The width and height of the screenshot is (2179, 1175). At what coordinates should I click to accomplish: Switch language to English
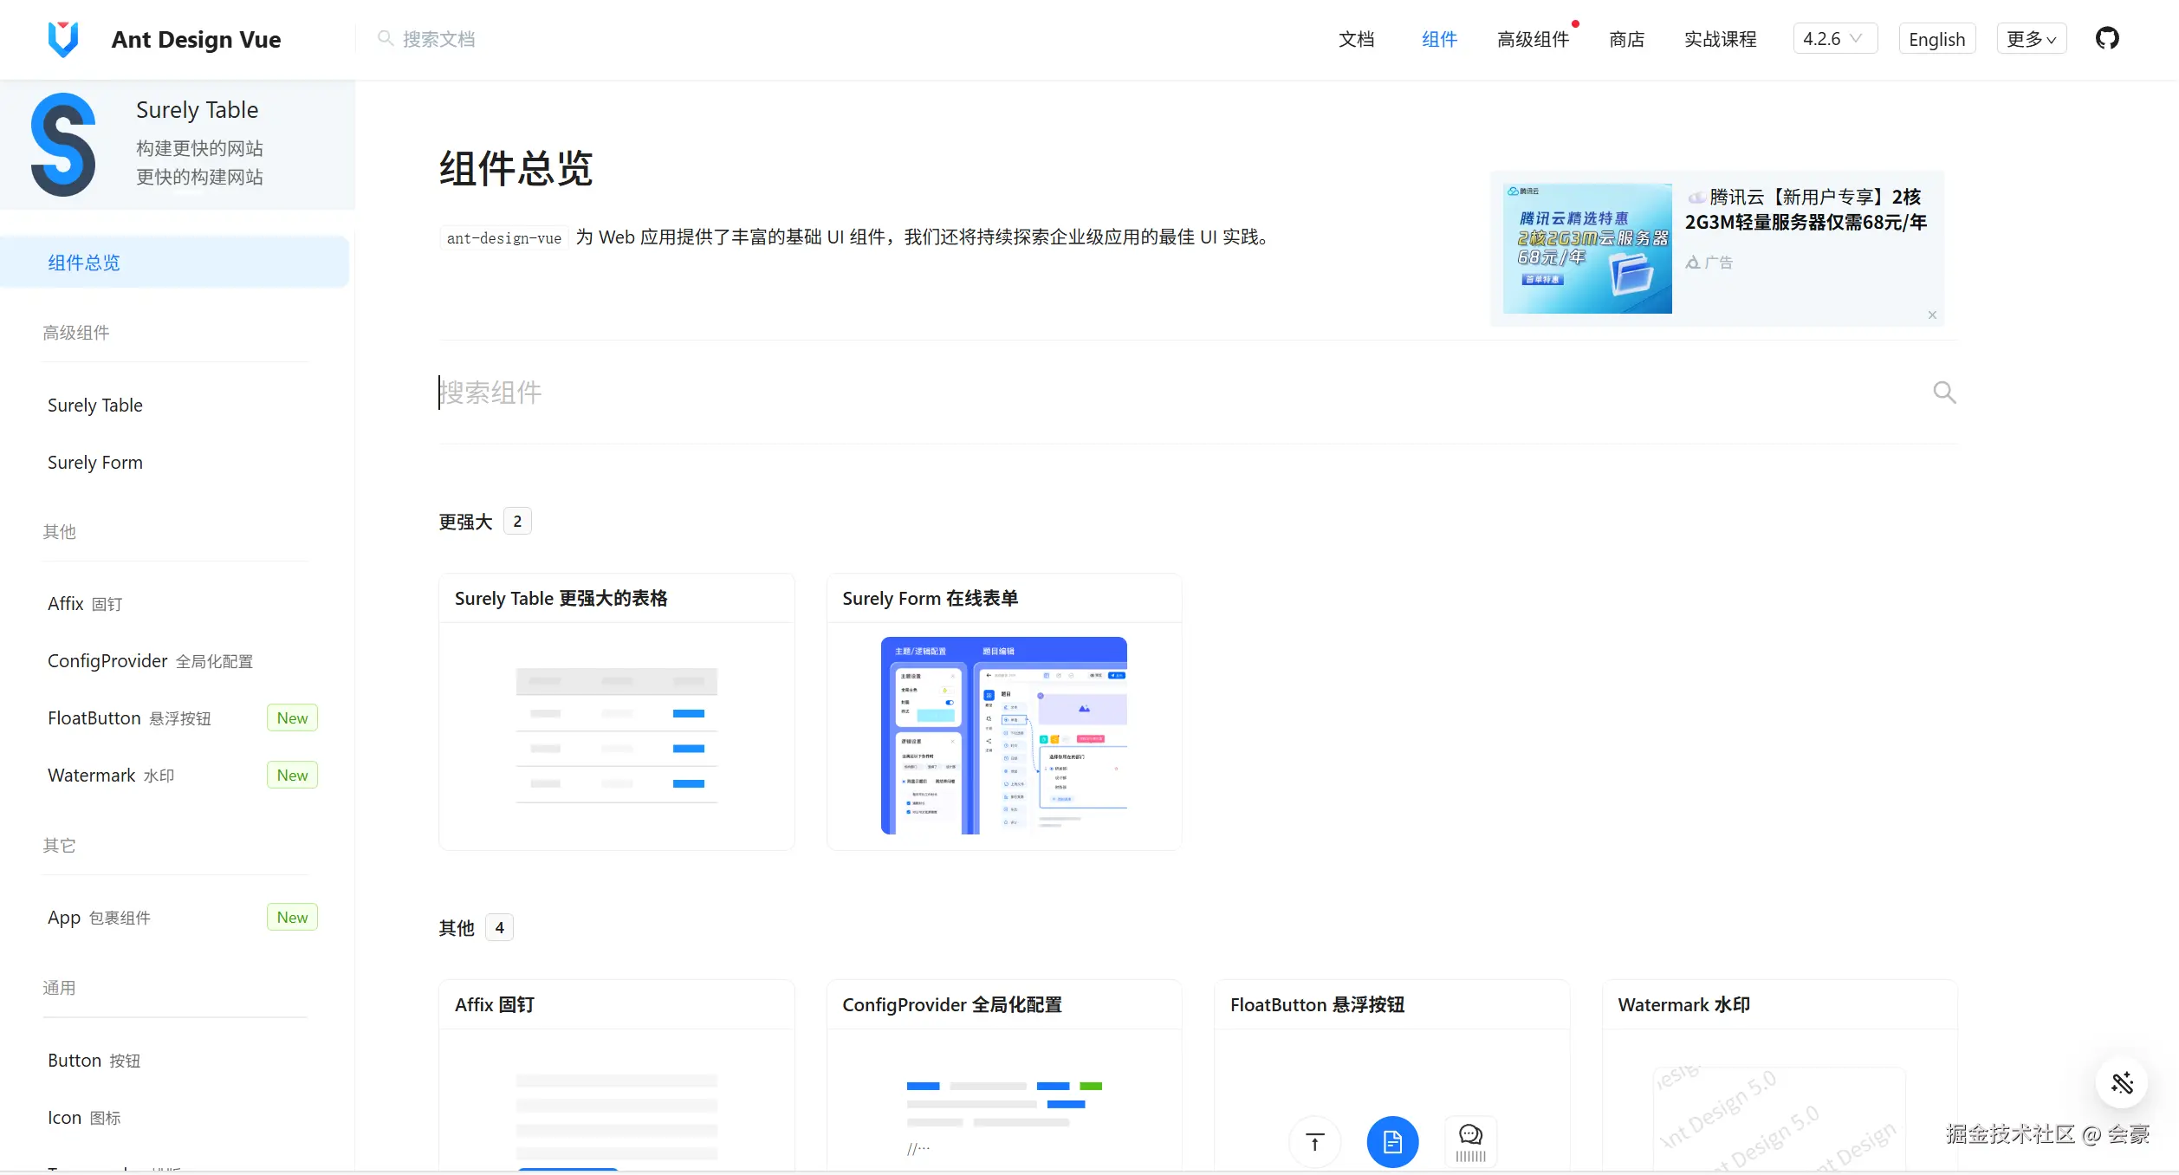pyautogui.click(x=1936, y=39)
